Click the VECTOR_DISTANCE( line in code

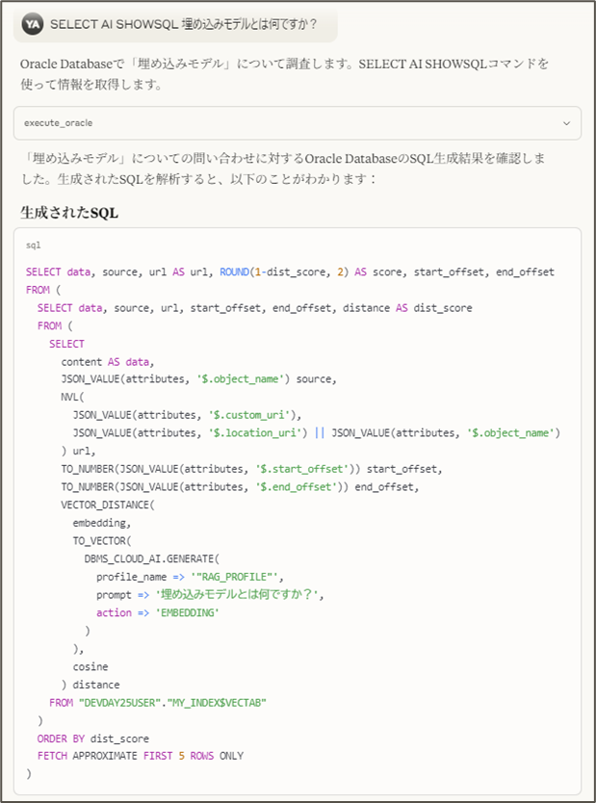108,505
